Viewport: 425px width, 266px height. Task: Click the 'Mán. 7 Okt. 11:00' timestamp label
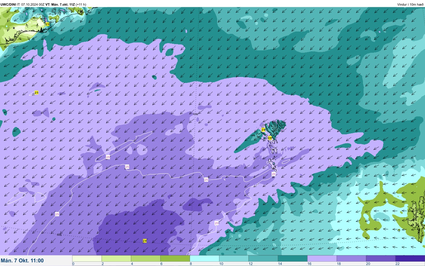coord(22,260)
